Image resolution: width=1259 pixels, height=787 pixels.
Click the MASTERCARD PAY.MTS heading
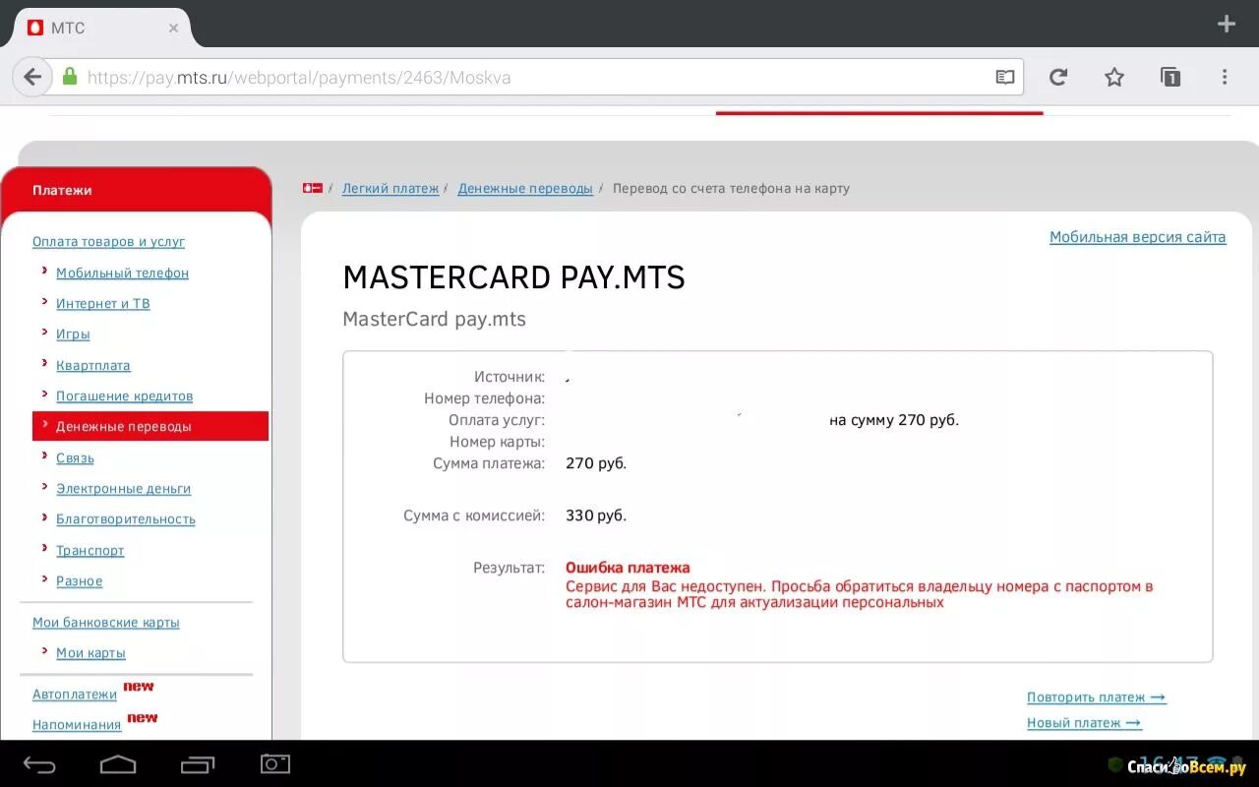(513, 277)
